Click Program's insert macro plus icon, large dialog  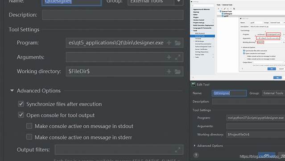[x=169, y=43]
